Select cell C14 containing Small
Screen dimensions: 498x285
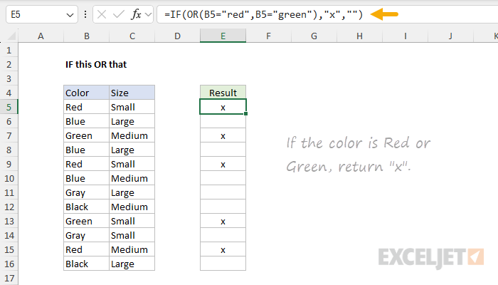click(x=132, y=235)
